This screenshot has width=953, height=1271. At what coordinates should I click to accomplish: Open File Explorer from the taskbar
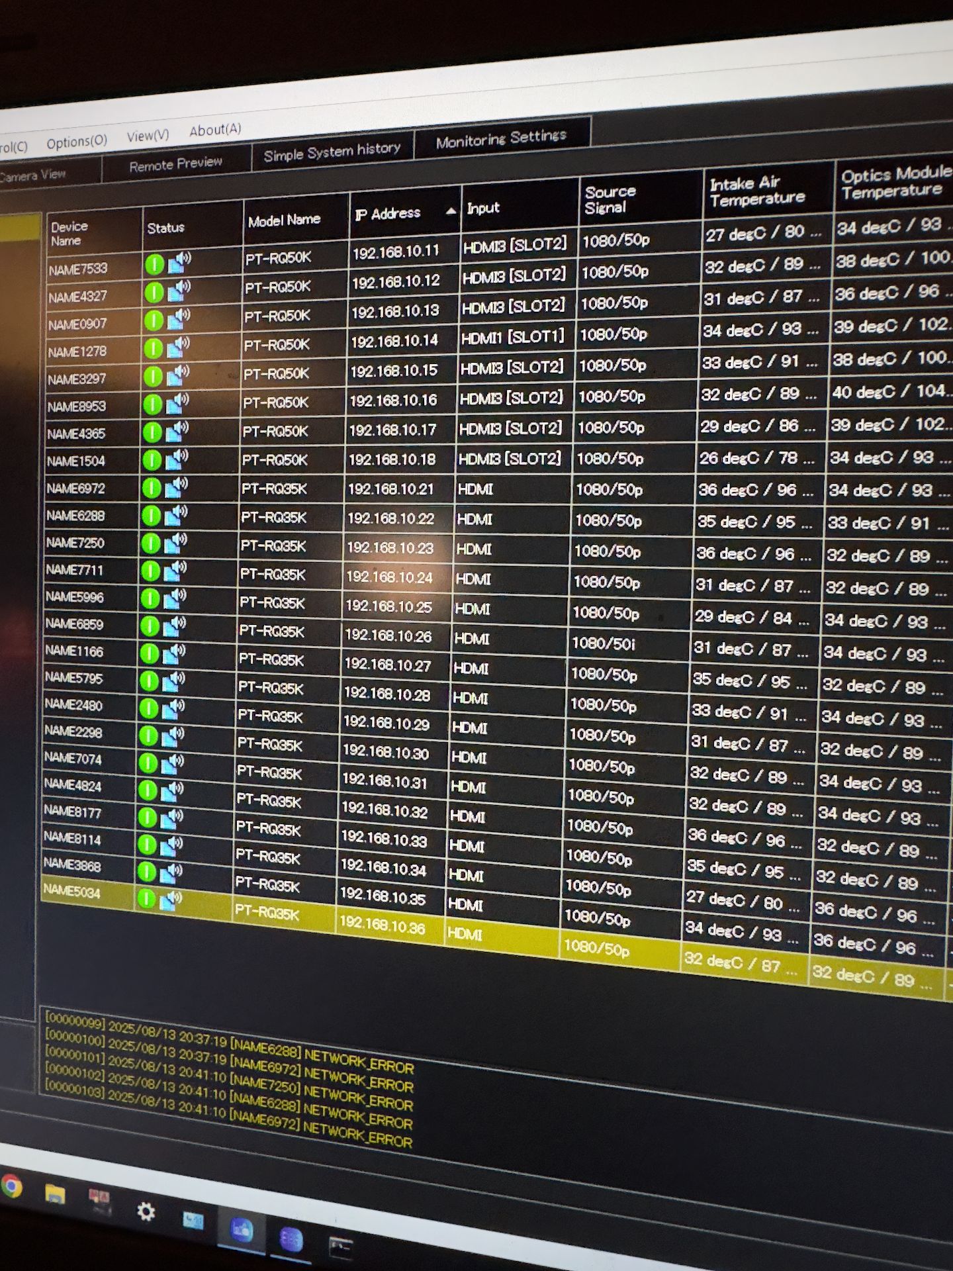56,1194
